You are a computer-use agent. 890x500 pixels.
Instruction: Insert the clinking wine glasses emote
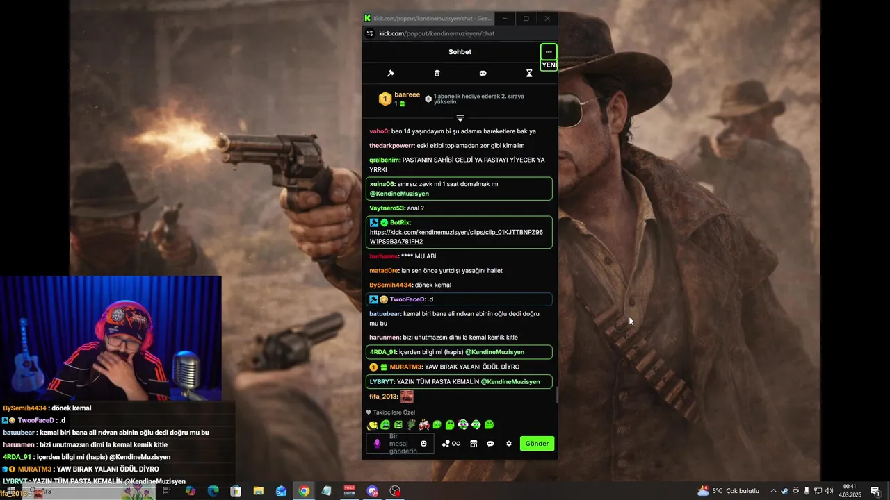pos(424,424)
